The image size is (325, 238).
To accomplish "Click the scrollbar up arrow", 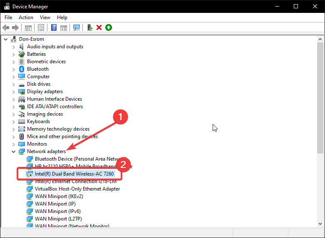I will pos(320,39).
